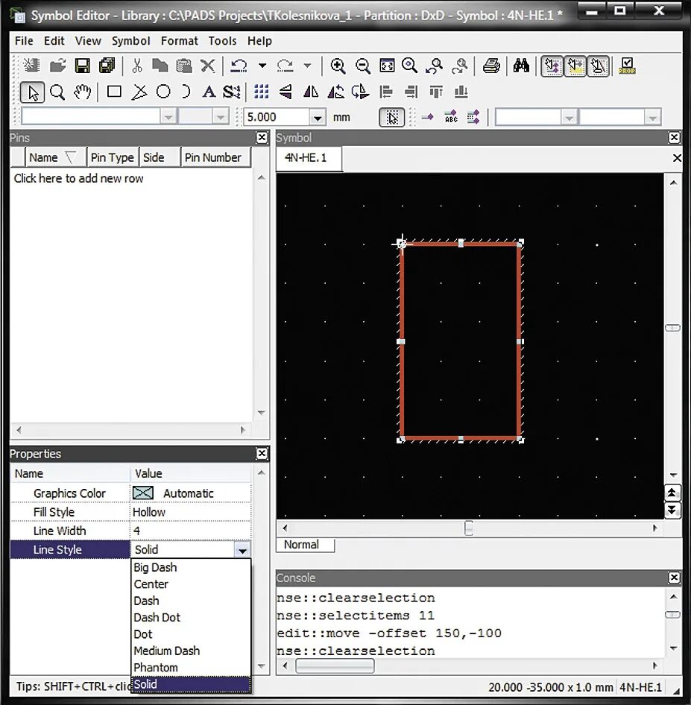Align selected objects to the top
This screenshot has width=691, height=705.
(x=436, y=92)
